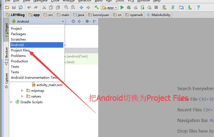Click the Rerun icon beside Stop
The width and height of the screenshot is (214, 137).
point(149,7)
